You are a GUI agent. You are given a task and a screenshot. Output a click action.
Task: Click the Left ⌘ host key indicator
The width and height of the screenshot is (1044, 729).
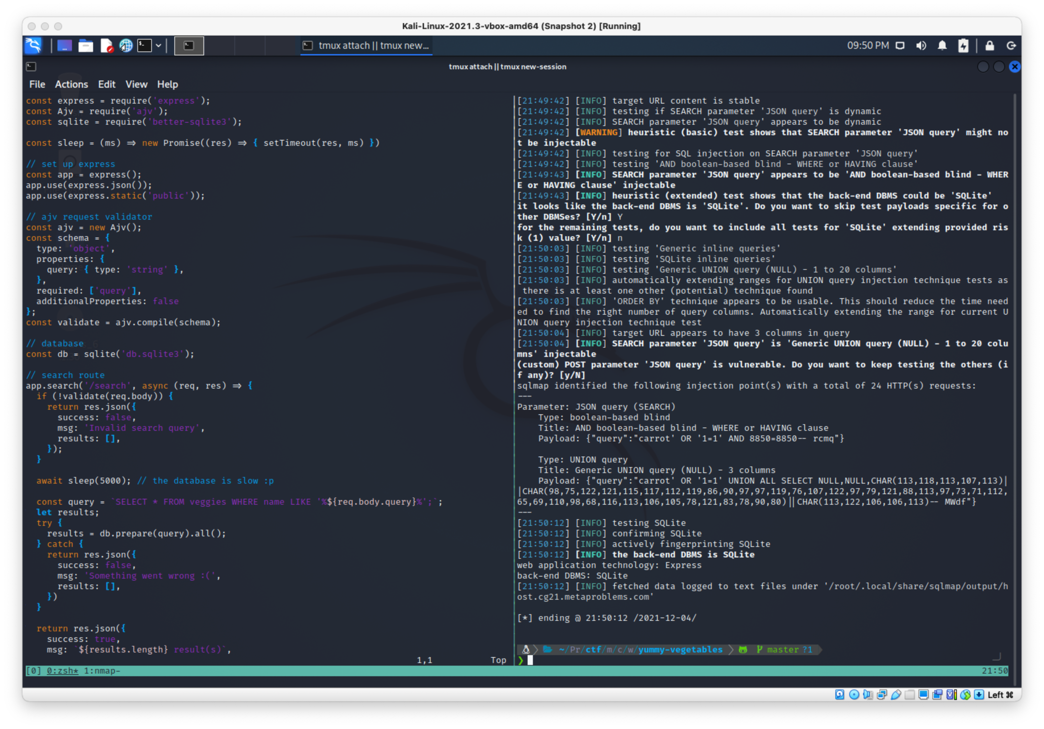pos(1000,694)
